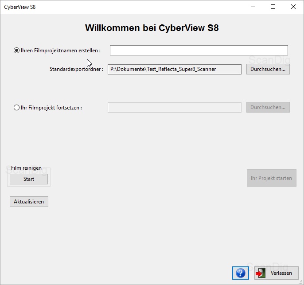This screenshot has height=285, width=304.
Task: Start film cleaning with the Start button
Action: (29, 179)
